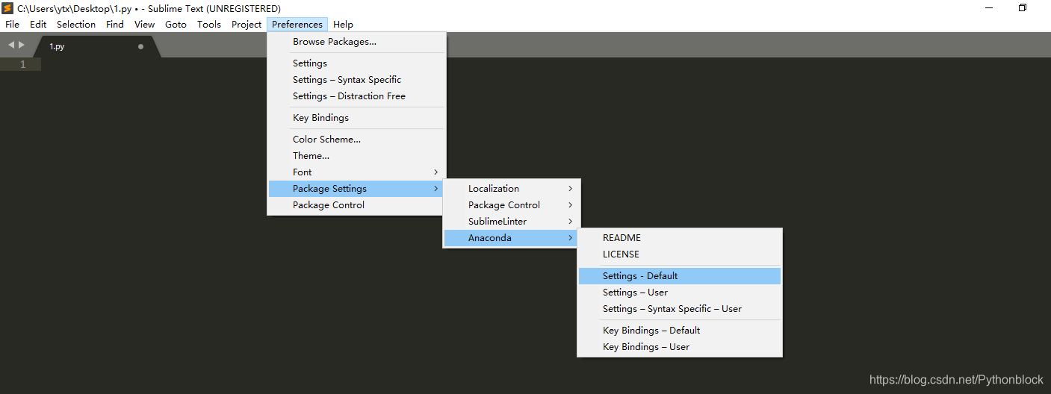This screenshot has height=394, width=1051.
Task: Open the general Settings entry
Action: pos(356,63)
